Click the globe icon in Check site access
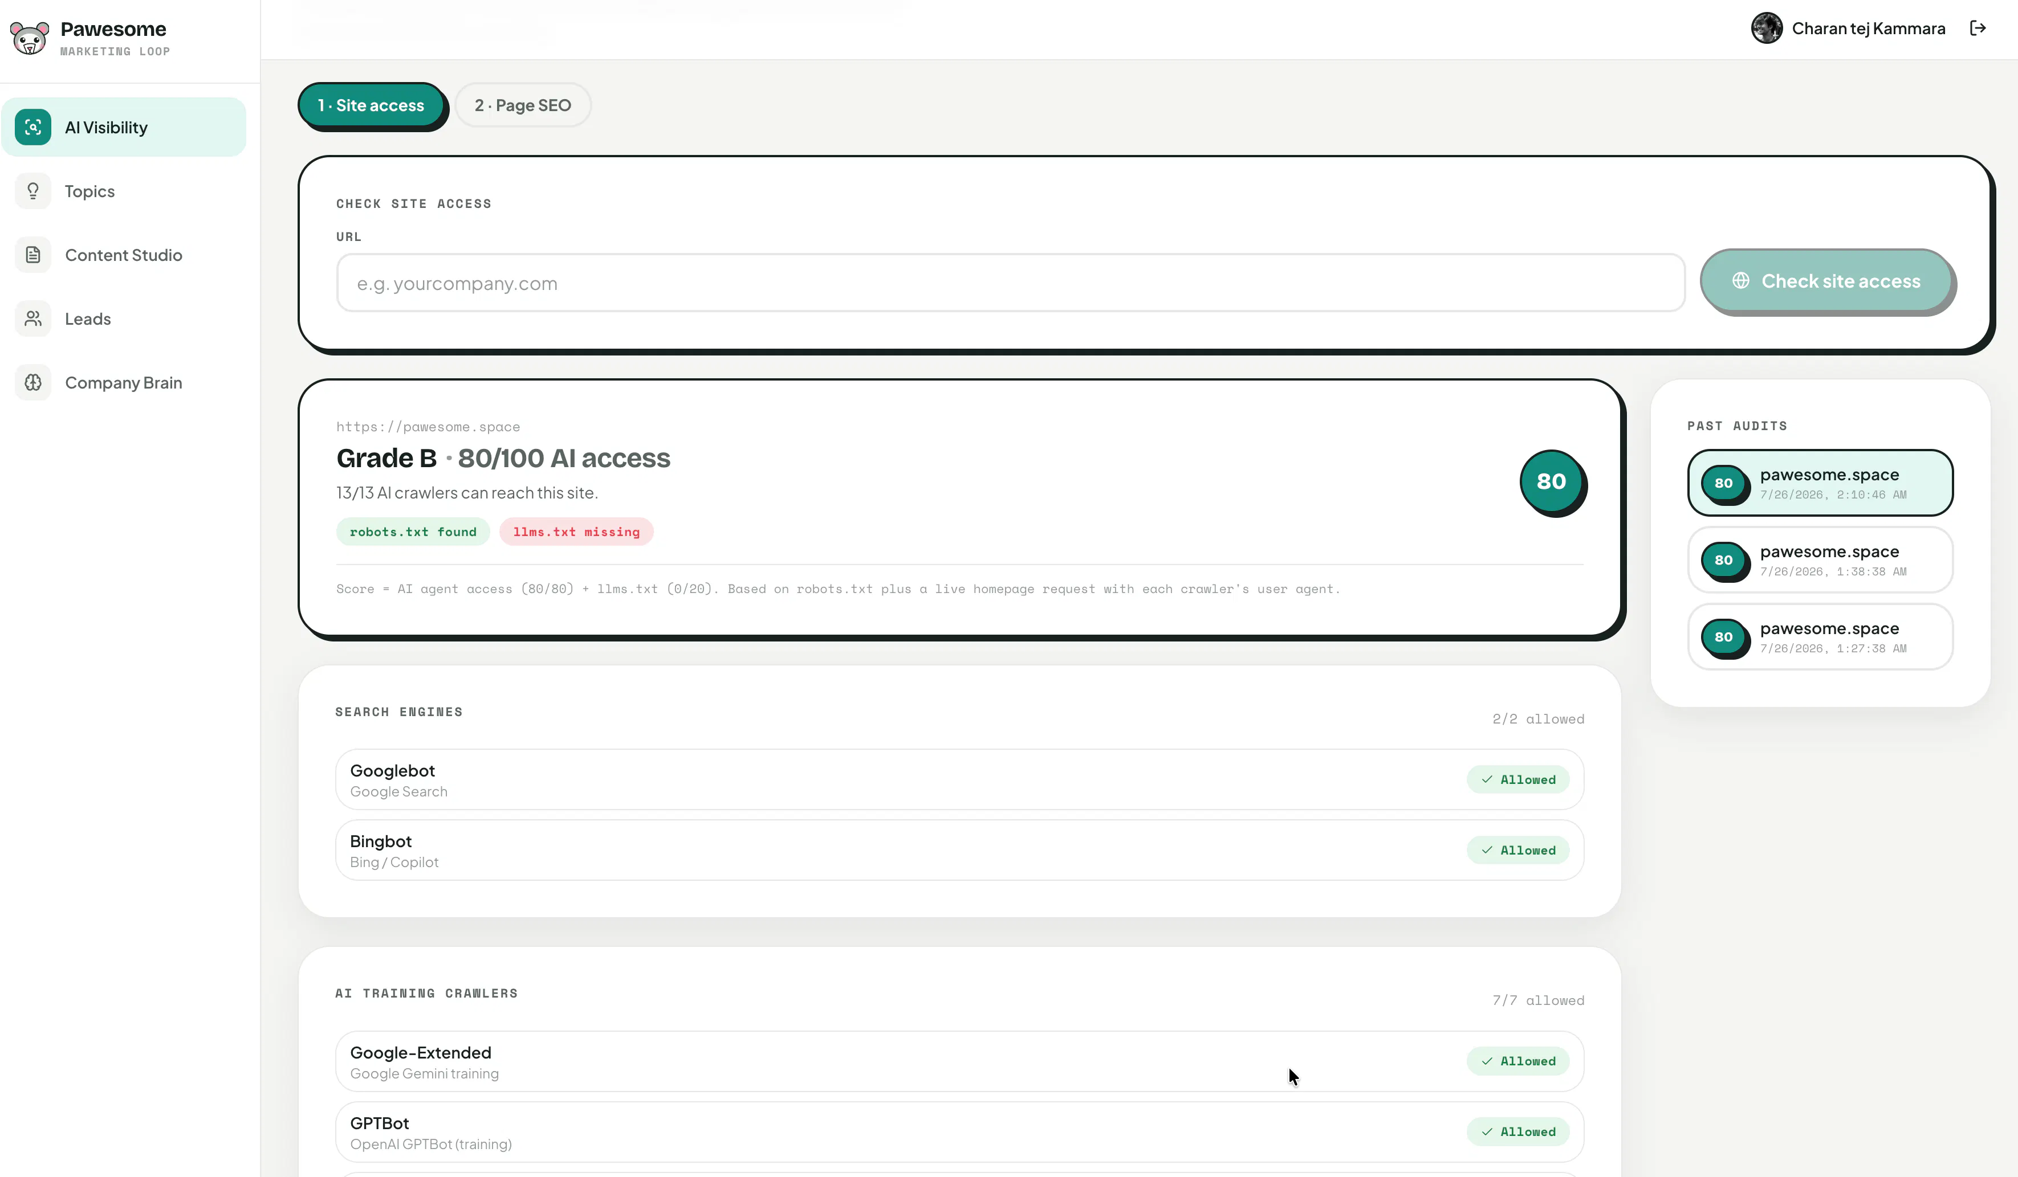Viewport: 2018px width, 1177px height. 1741,281
